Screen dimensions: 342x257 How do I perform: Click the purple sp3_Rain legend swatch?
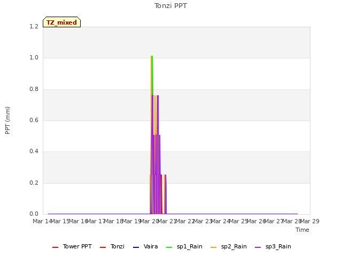(258, 247)
